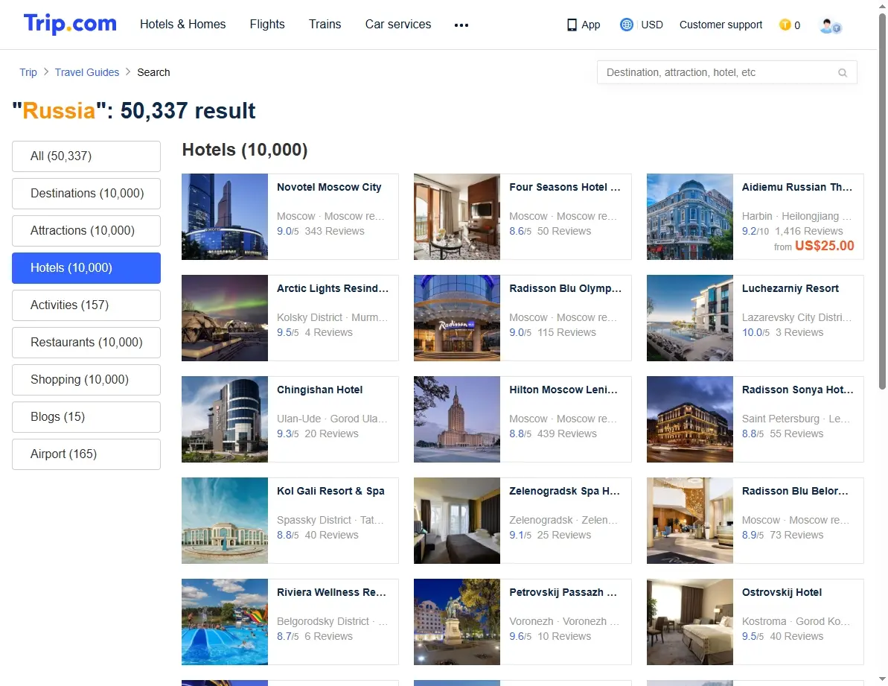This screenshot has height=686, width=888.
Task: Open Zelenogradsk Spa Hotel photo
Action: (457, 521)
